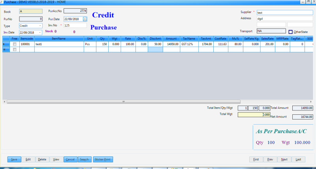Click the Sticker Print button

103,159
